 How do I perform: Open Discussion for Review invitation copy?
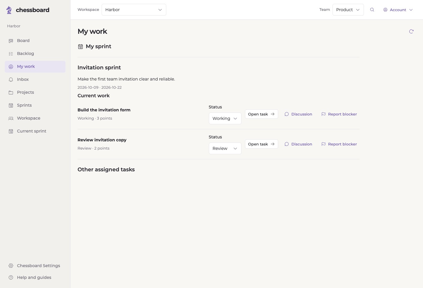(298, 144)
